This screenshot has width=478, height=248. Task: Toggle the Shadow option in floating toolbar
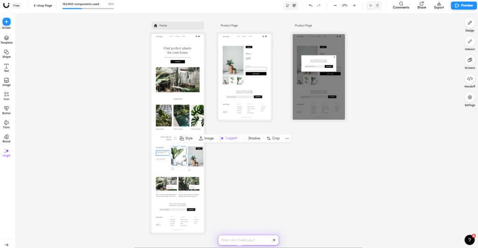[x=251, y=138]
